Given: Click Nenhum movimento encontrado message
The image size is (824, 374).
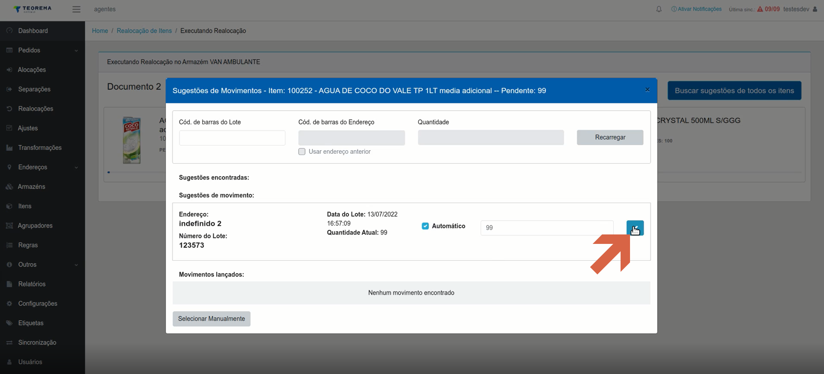Looking at the screenshot, I should pyautogui.click(x=411, y=293).
